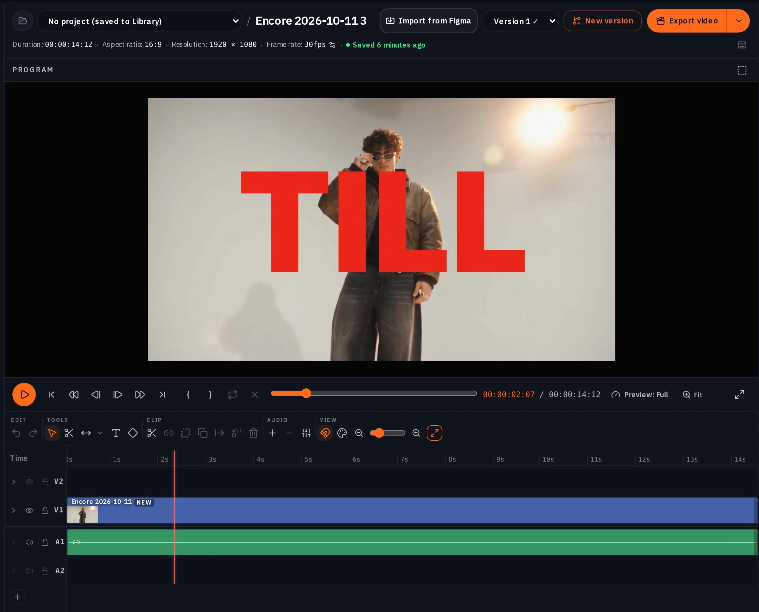Split clip with Clip scissors icon
Viewport: 759px width, 612px height.
pos(152,433)
